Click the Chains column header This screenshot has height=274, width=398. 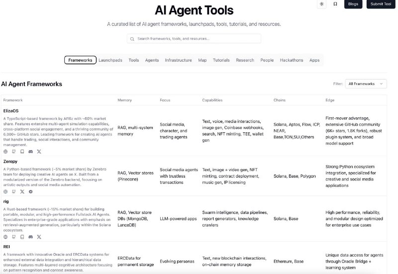tap(280, 100)
